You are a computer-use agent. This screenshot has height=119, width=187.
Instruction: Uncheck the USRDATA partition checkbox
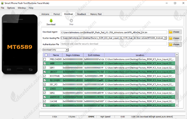[x=45, y=105]
